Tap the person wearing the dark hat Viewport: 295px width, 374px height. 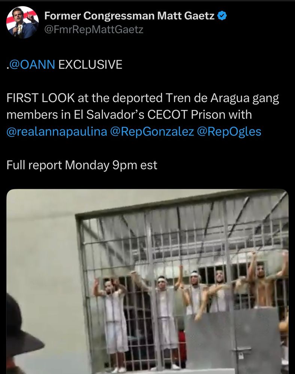(21, 334)
